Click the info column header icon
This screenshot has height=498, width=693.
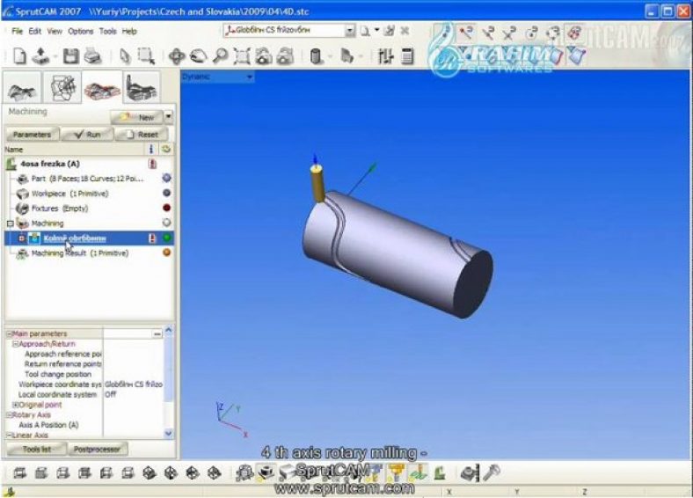[x=151, y=150]
